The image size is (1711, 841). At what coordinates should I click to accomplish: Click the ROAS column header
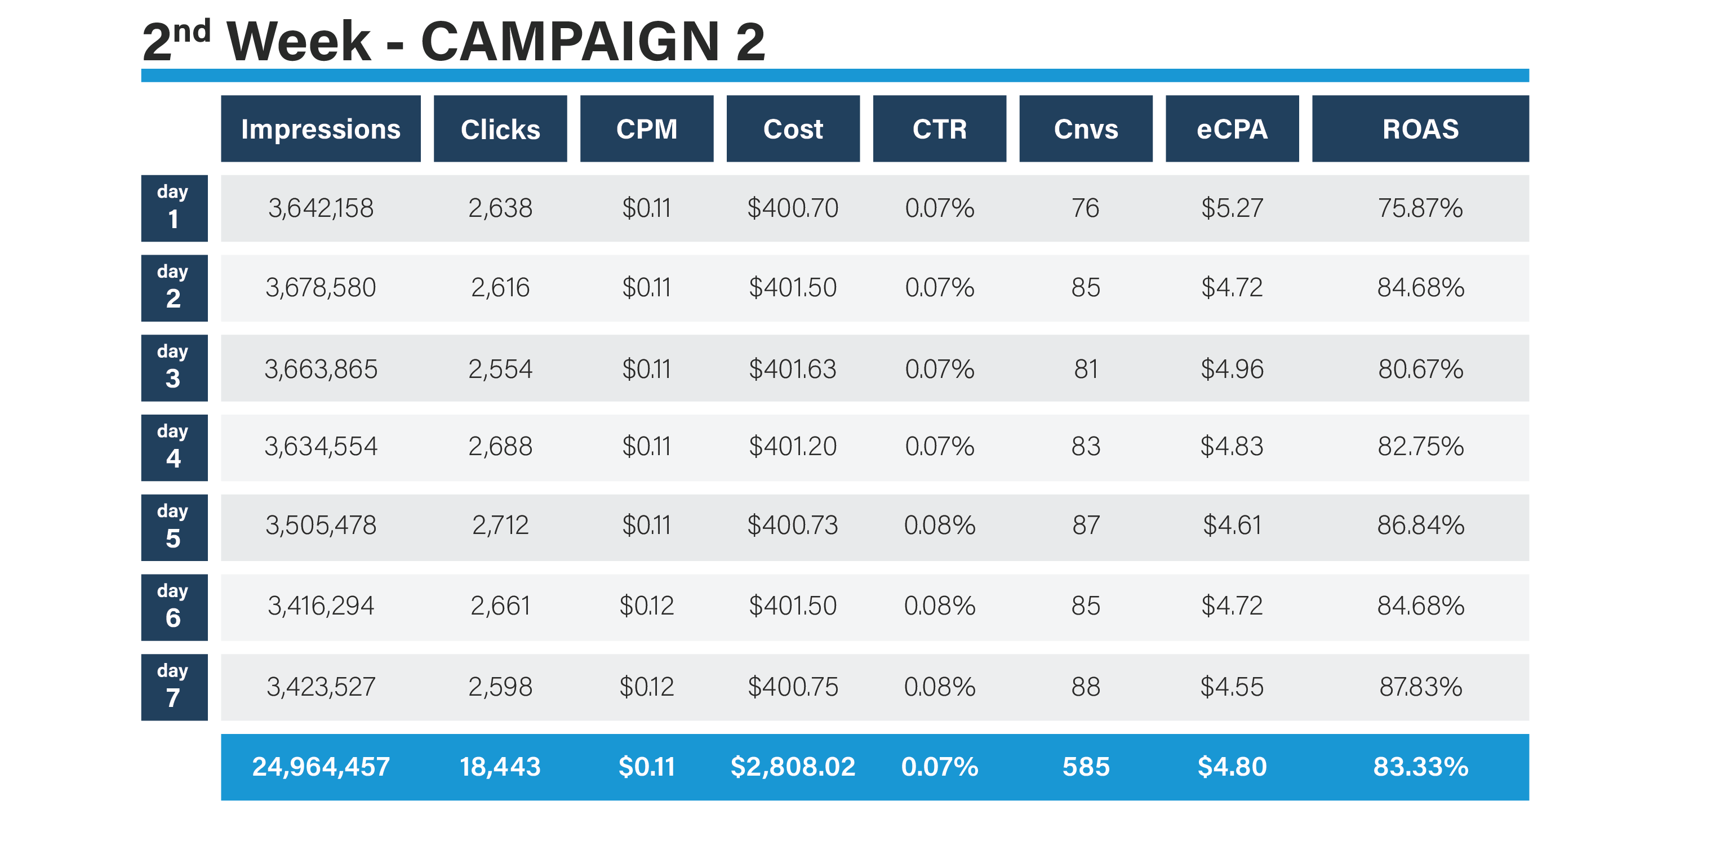pyautogui.click(x=1420, y=129)
